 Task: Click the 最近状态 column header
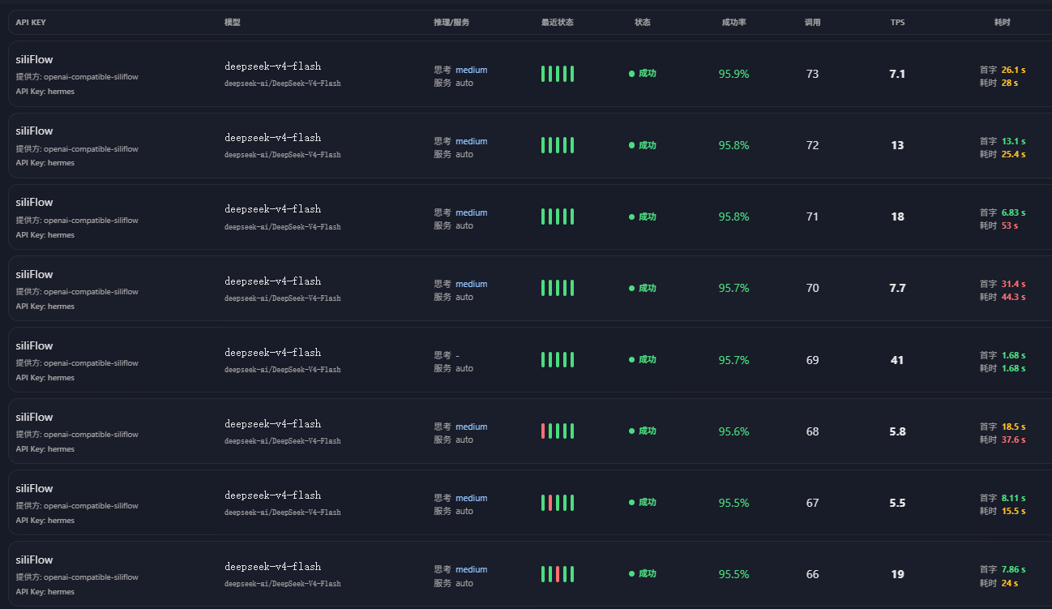(558, 23)
